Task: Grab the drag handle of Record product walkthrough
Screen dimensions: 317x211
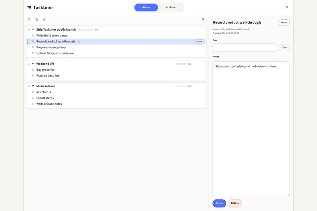Action: (x=33, y=41)
